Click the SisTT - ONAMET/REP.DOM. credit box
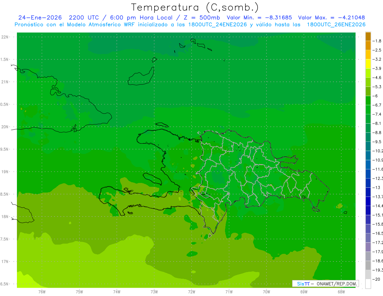The height and width of the screenshot is (296, 383). (326, 284)
